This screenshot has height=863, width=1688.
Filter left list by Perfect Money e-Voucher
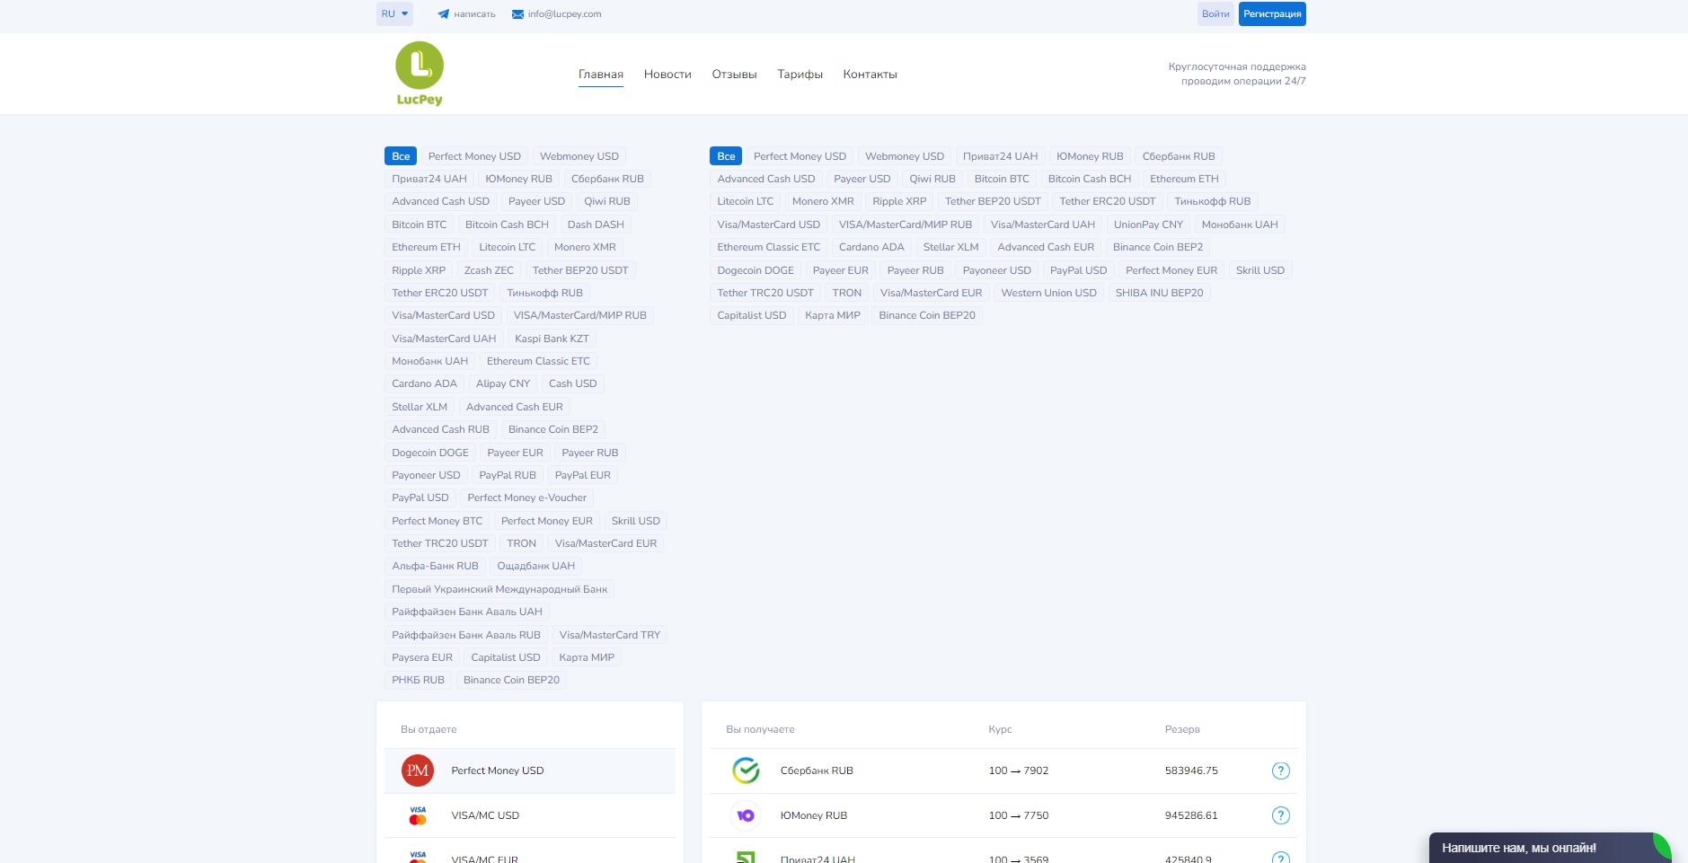tap(526, 498)
